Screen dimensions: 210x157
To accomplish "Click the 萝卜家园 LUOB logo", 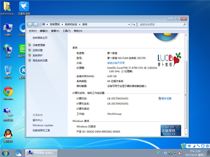I will pos(169,60).
